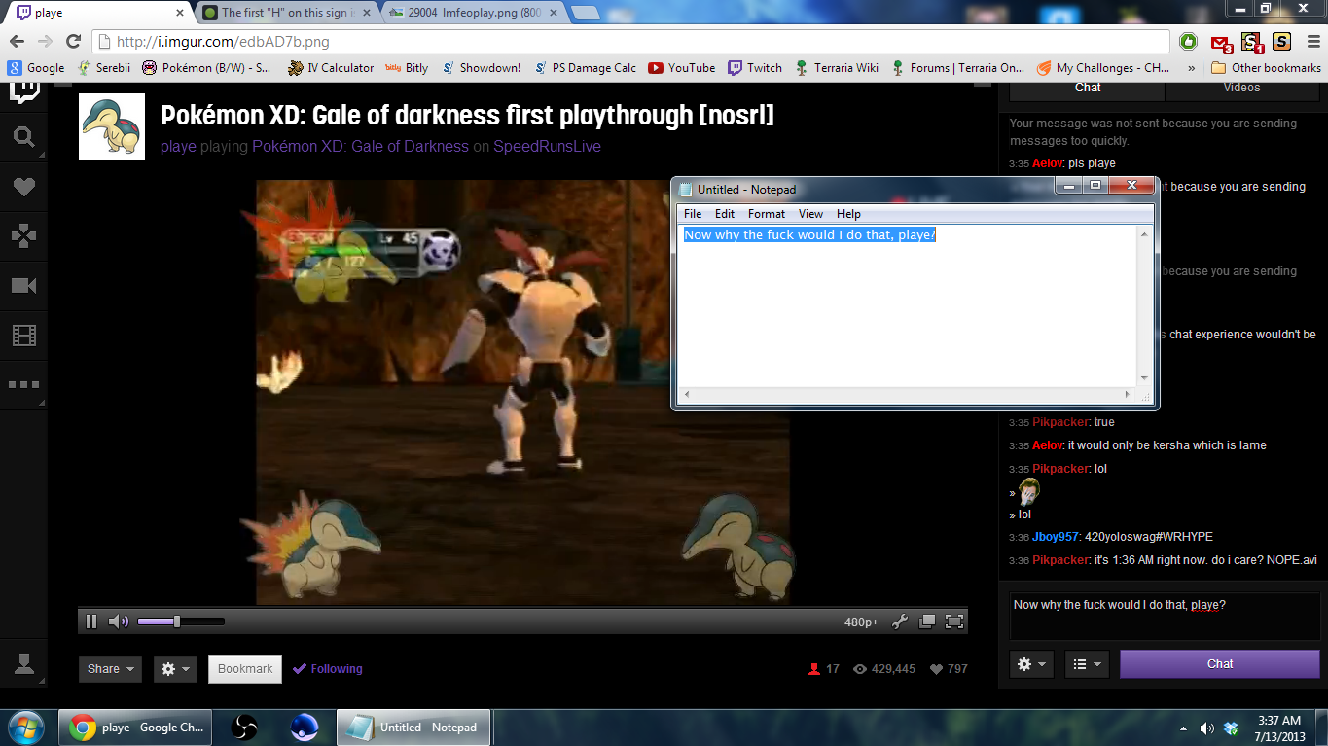Browse games via the gamepad sidebar icon
The height and width of the screenshot is (746, 1328).
23,236
